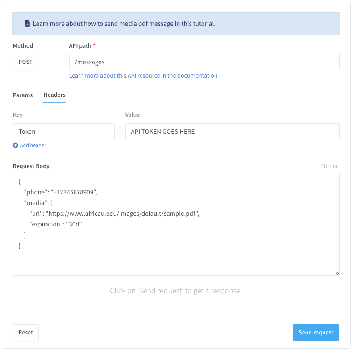Click the resize handle of the Request Body box
The width and height of the screenshot is (353, 350).
pos(336,272)
